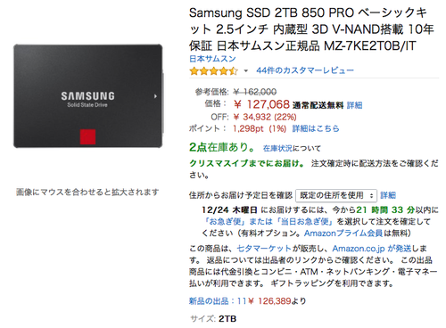Screen dimensions: 446x328
Task: Open the 新品の出品：11 offers link
Action: pos(218,301)
